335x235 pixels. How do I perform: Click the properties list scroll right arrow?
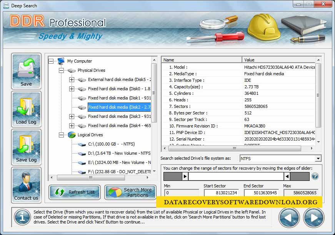(312, 148)
